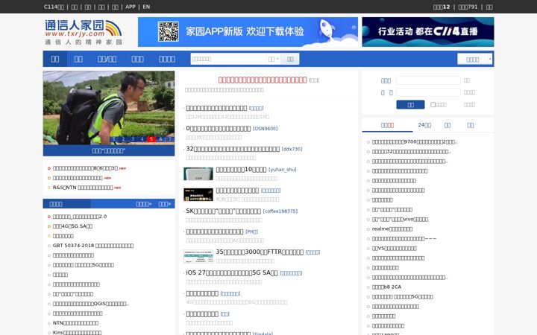Jump to slide 6 in the slideshow
The image size is (537, 335).
point(160,139)
